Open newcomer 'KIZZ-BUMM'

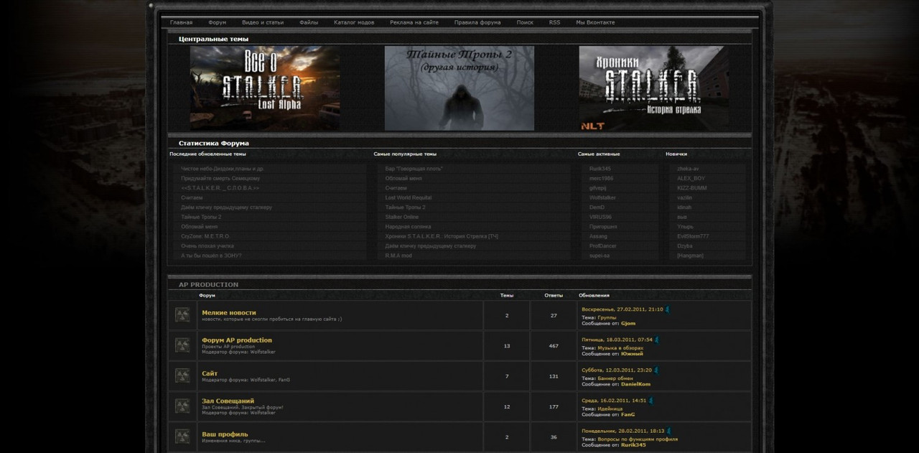pyautogui.click(x=692, y=188)
